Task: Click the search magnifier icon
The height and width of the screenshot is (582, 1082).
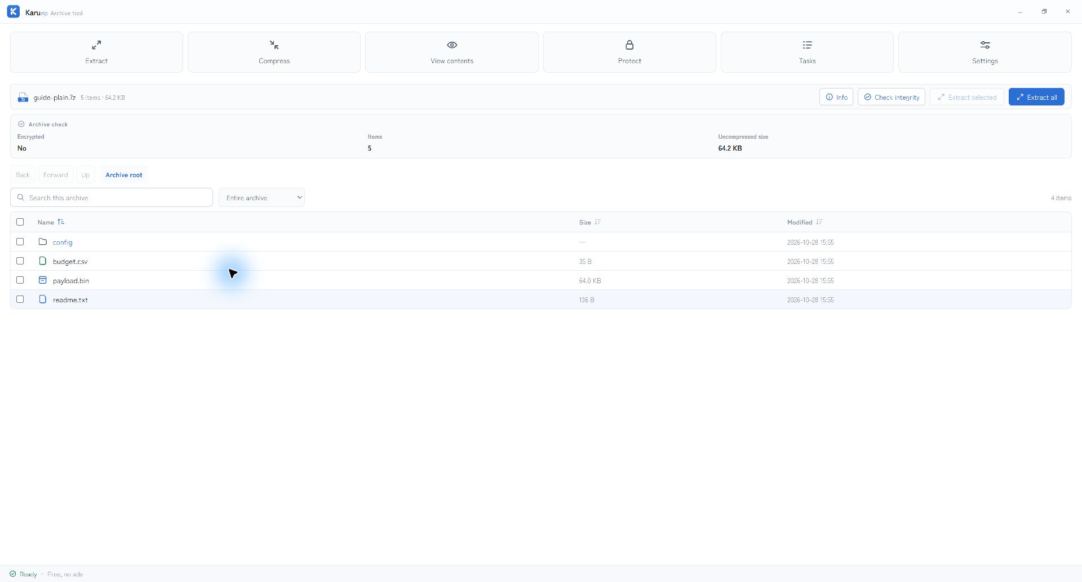Action: [21, 198]
